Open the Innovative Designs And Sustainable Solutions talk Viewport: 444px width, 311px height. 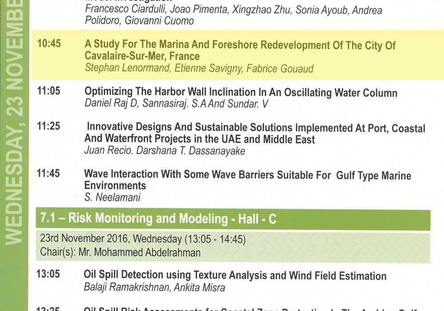tap(255, 133)
